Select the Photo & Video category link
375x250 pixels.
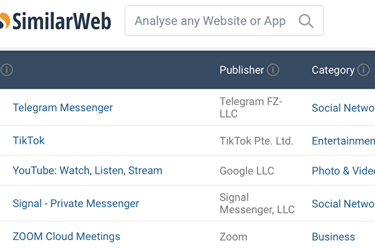343,171
